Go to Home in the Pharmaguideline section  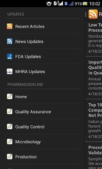click(x=42, y=96)
